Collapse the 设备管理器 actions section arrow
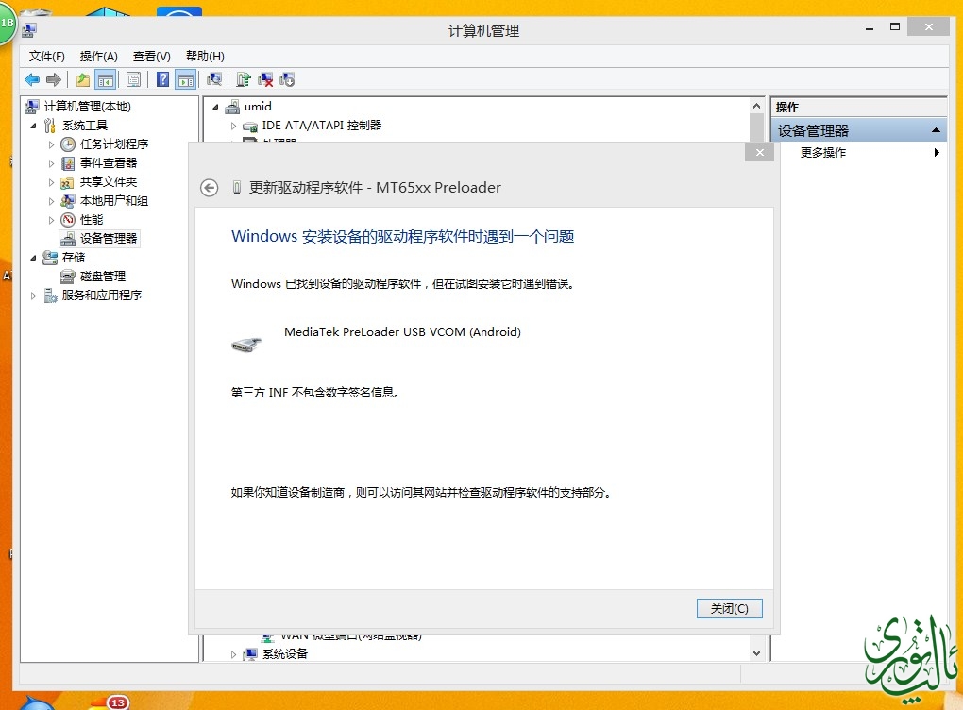The width and height of the screenshot is (963, 710). pyautogui.click(x=936, y=130)
